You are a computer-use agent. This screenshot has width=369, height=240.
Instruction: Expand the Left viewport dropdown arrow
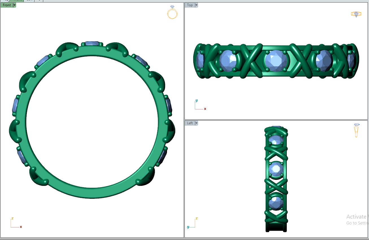coord(196,123)
